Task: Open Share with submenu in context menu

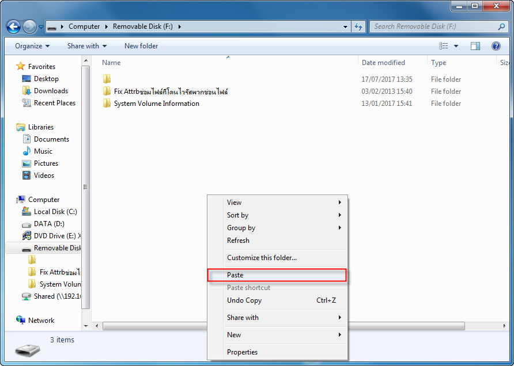Action: pos(277,318)
